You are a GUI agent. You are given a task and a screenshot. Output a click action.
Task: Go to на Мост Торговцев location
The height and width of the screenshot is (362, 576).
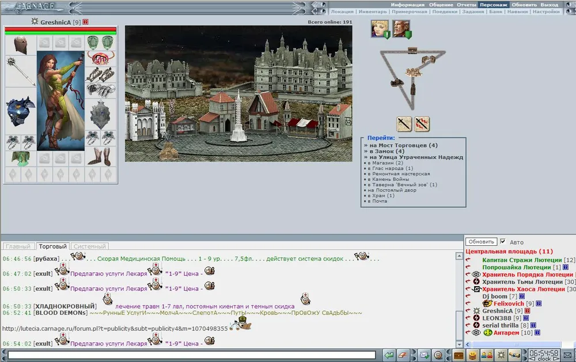[403, 146]
